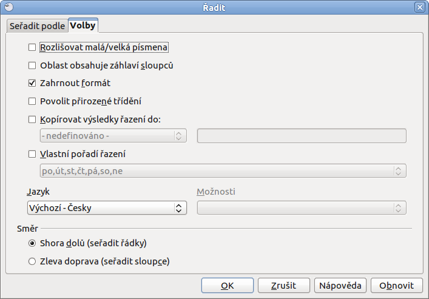Select the Volby tab
This screenshot has height=299, width=429.
(x=83, y=25)
